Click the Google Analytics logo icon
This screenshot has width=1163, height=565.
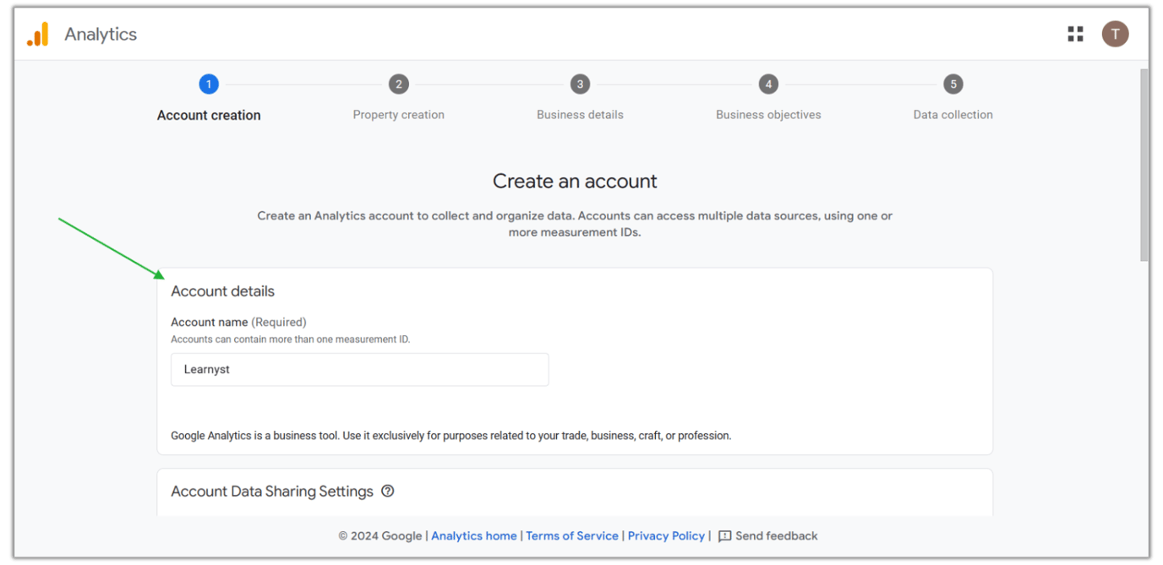coord(37,34)
